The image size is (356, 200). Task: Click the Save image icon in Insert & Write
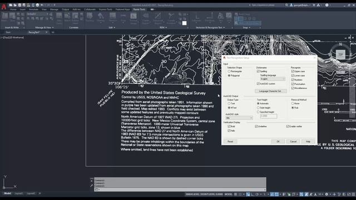click(12, 16)
